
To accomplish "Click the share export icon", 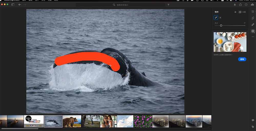I will point(240,5).
